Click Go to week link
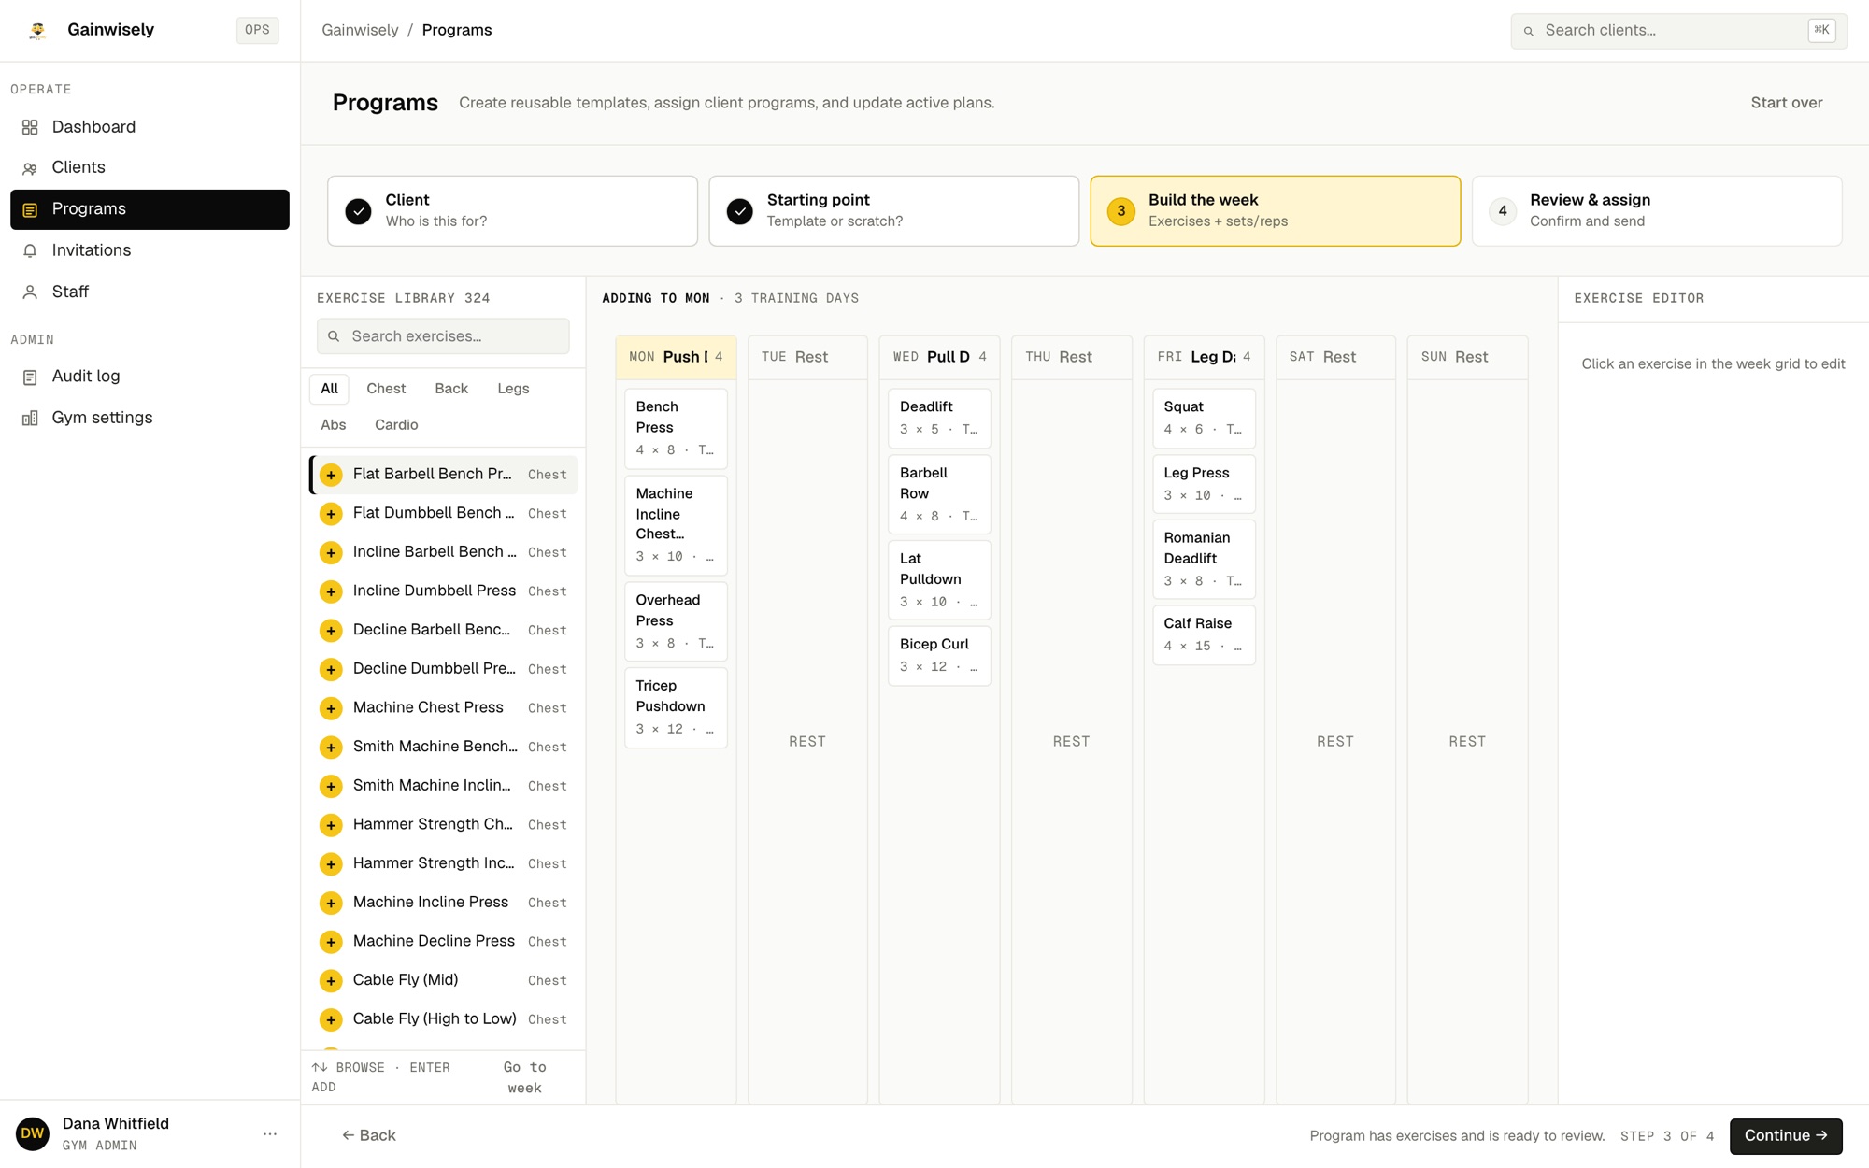Image resolution: width=1869 pixels, height=1168 pixels. coord(524,1077)
